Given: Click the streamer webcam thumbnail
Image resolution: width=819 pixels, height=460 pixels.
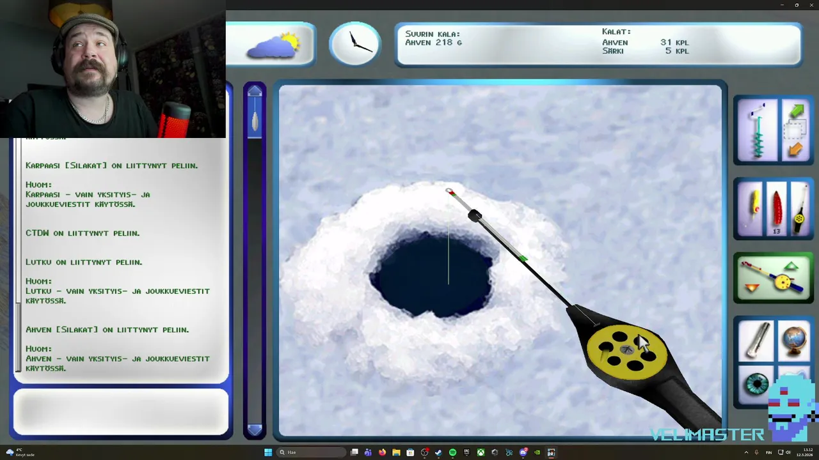Looking at the screenshot, I should pos(113,69).
